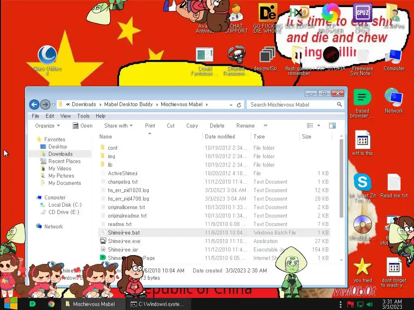The image size is (414, 310).
Task: Open Dharma Ransomware skull desktop icon
Action: [x=236, y=61]
